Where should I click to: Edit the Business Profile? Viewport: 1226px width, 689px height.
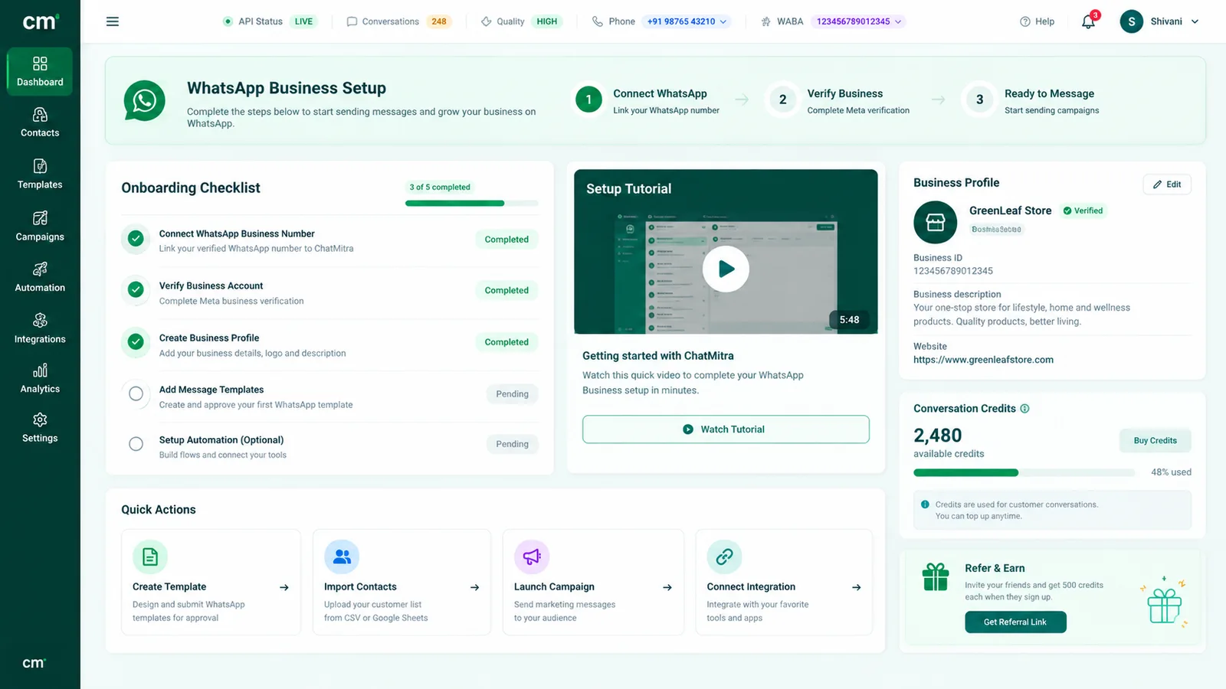(x=1167, y=184)
